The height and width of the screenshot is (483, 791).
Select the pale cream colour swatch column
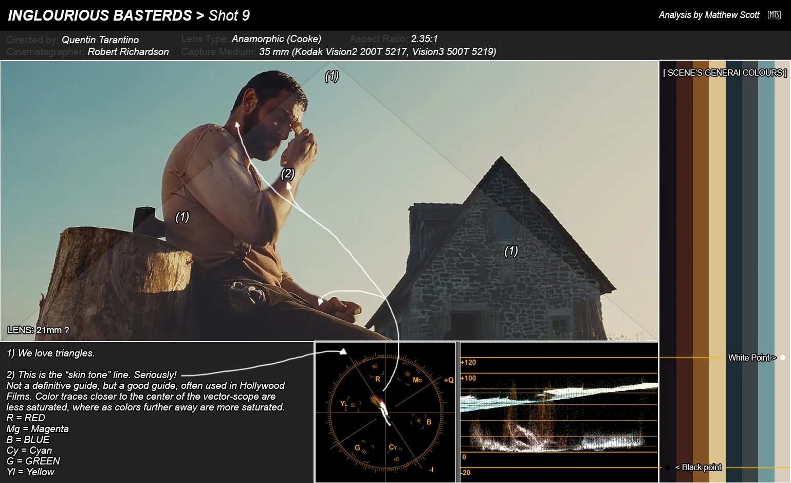(x=782, y=272)
